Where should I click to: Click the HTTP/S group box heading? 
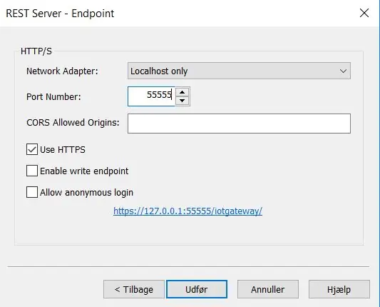[x=36, y=51]
